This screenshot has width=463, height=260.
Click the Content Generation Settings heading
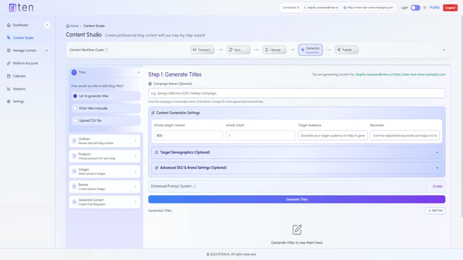click(x=178, y=113)
